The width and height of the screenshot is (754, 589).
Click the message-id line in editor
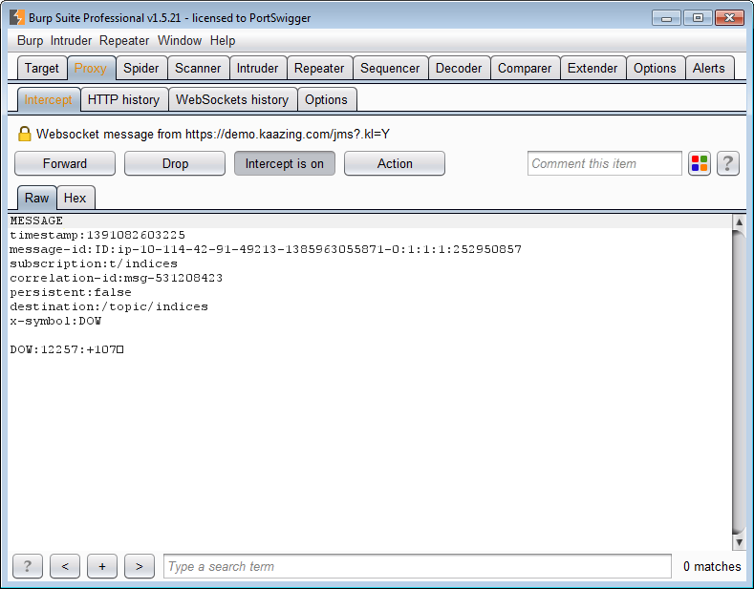(266, 250)
